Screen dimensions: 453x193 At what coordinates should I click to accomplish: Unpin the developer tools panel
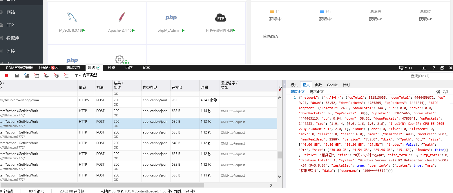pos(442,68)
